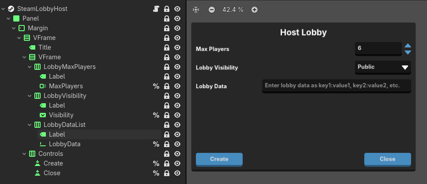This screenshot has height=184, width=427.
Task: Collapse the LobbyVisibility tree node
Action: click(30, 96)
